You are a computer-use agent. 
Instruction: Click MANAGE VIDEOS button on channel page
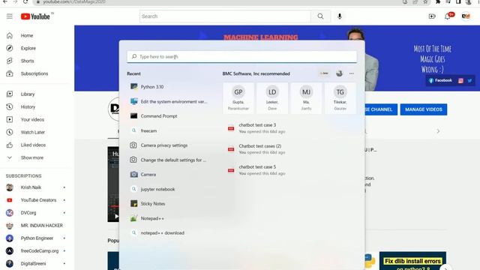(424, 109)
